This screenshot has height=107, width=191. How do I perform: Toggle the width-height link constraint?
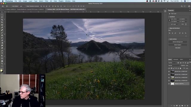pyautogui.click(x=169, y=20)
